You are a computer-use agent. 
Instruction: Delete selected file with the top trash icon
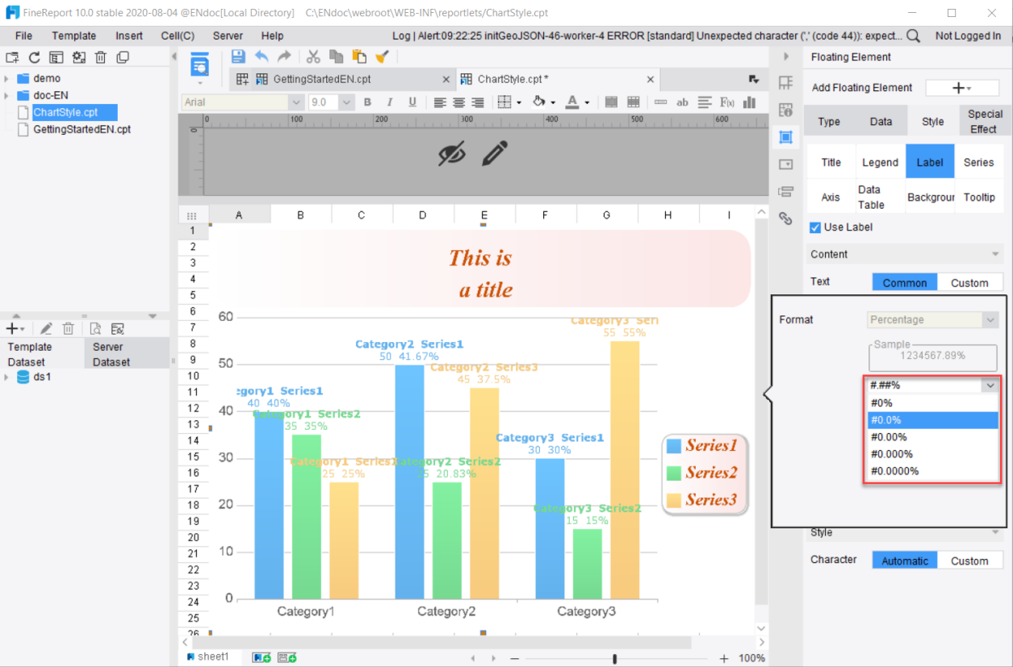[101, 57]
